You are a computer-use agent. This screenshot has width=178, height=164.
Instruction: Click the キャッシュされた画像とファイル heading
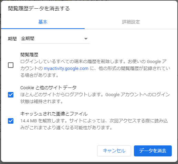click(54, 114)
